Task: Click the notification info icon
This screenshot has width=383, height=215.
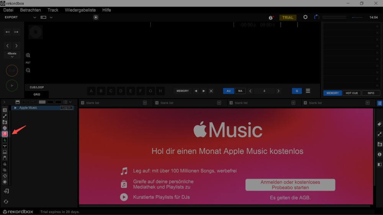Action: (271, 18)
